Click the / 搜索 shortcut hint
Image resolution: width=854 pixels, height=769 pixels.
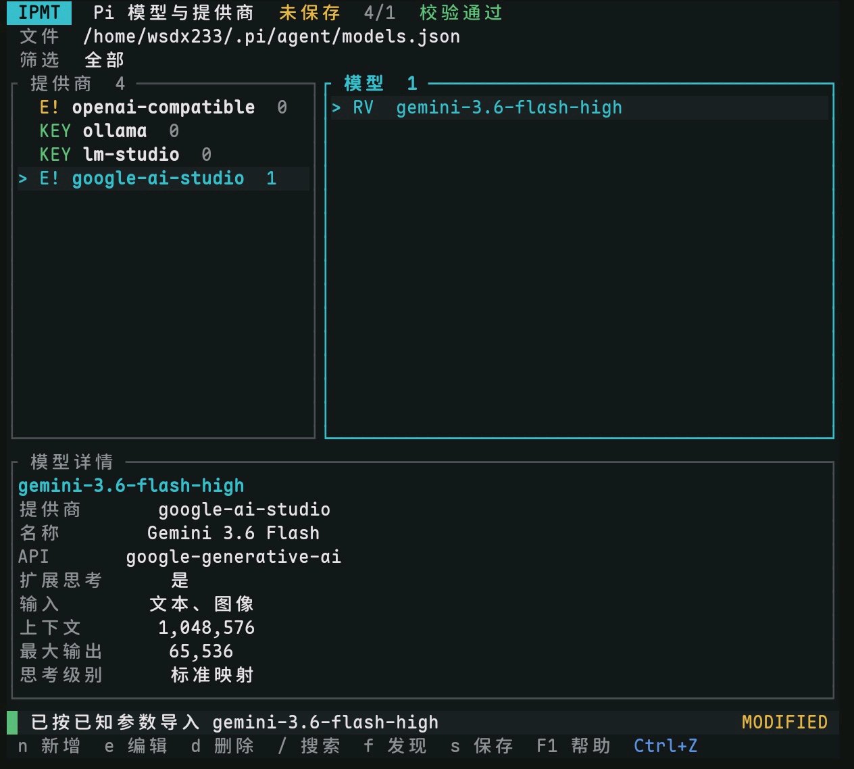pos(309,746)
